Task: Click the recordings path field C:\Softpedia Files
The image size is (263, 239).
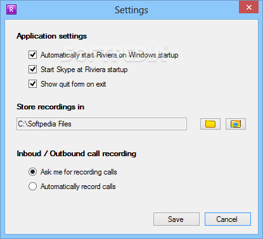Action: pos(101,124)
